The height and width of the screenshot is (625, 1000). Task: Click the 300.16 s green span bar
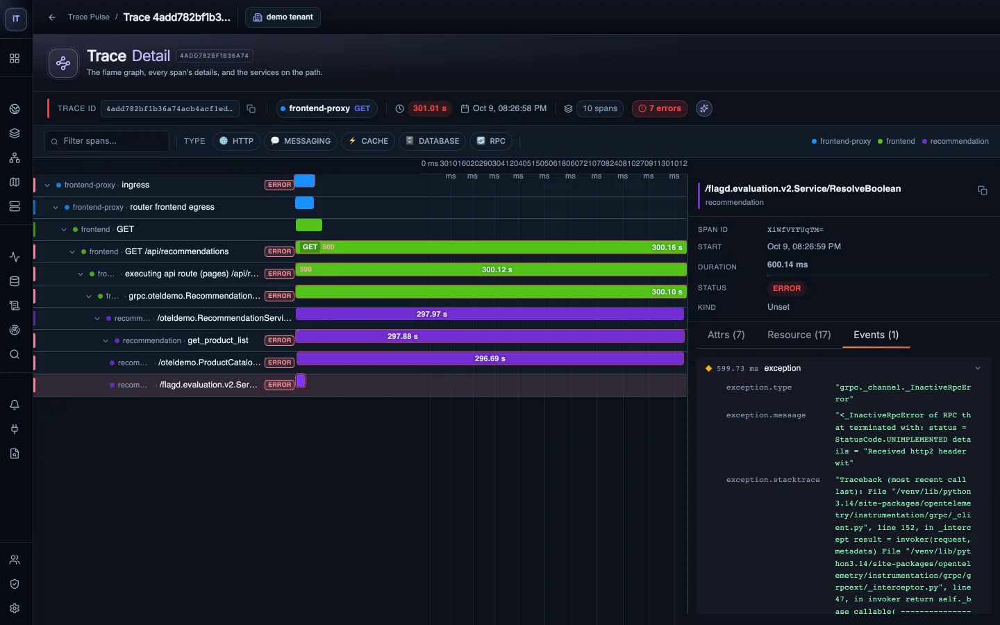tap(491, 247)
